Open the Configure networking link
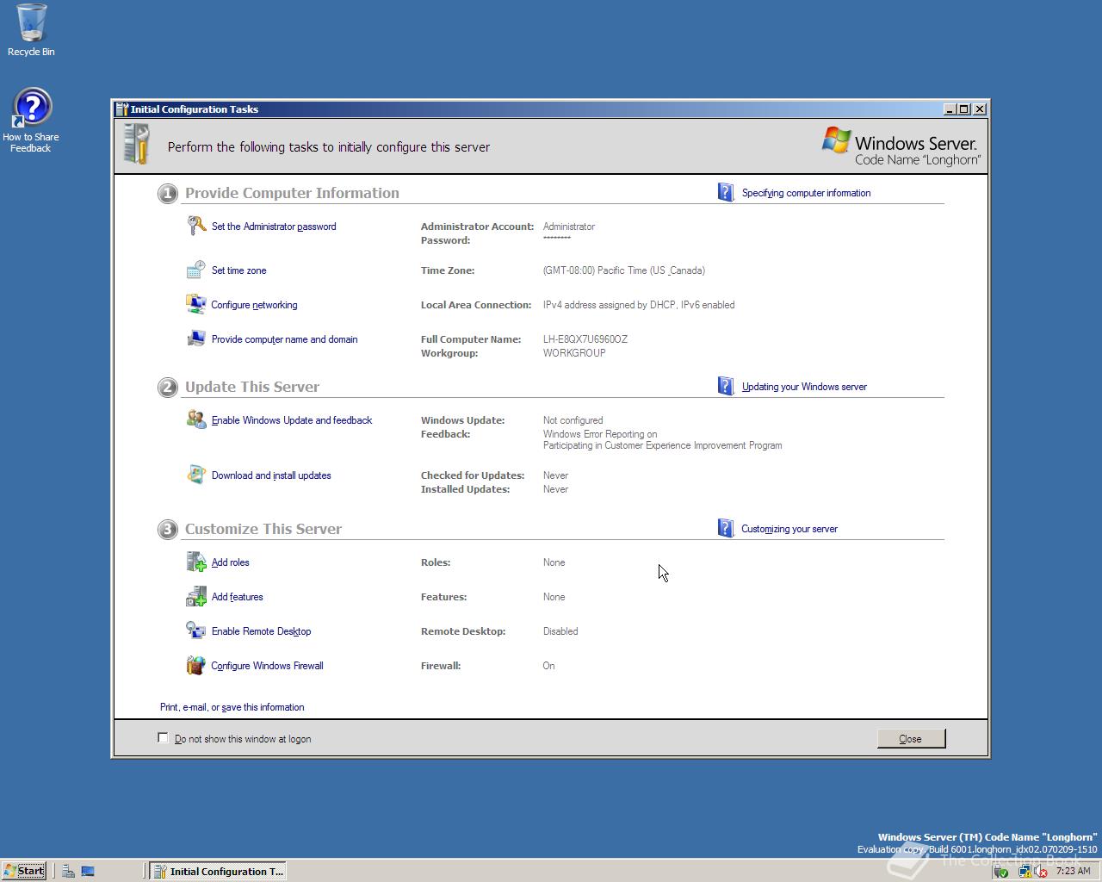 click(x=254, y=305)
